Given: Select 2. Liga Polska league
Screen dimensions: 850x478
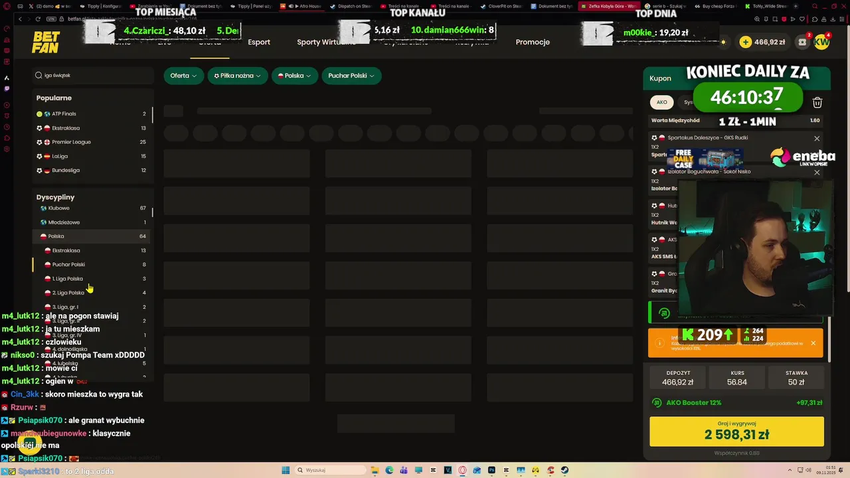Looking at the screenshot, I should pos(92,293).
